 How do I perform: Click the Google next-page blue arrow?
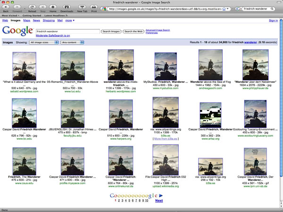click(161, 196)
